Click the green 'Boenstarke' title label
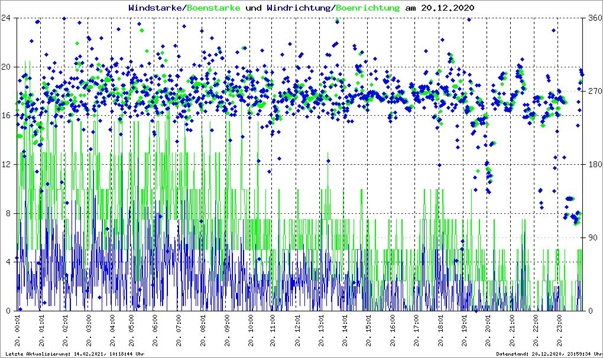The width and height of the screenshot is (603, 358). click(x=213, y=8)
